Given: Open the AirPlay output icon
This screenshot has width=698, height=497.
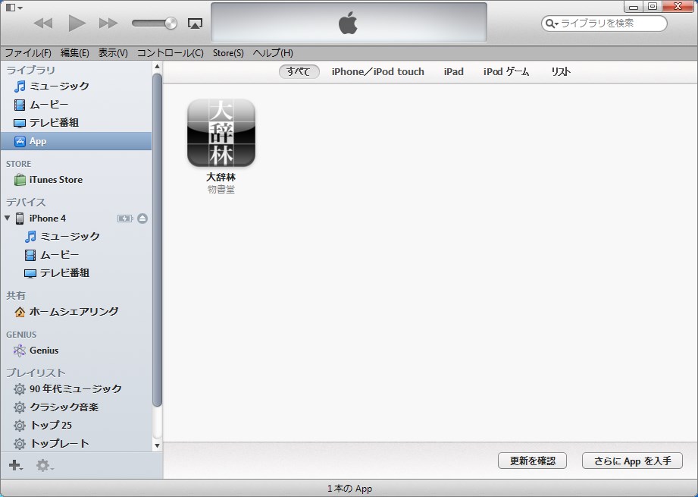Looking at the screenshot, I should coord(195,24).
